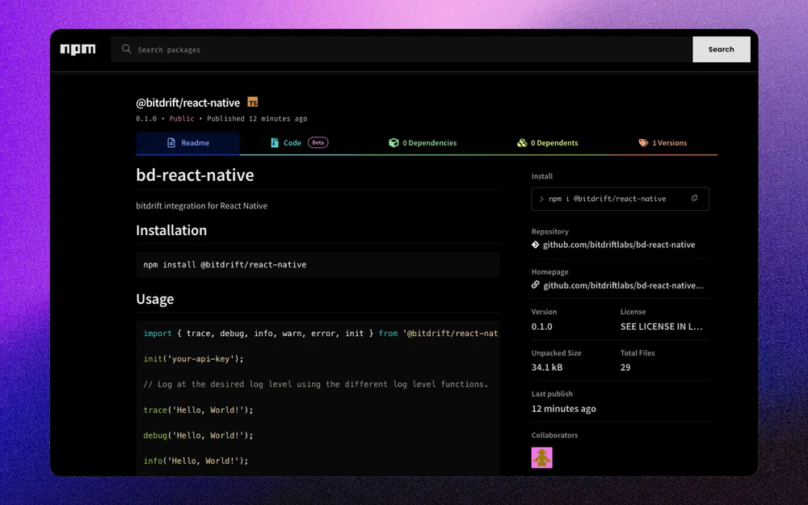Focus the Search packages input field
Viewport: 808px width, 505px height.
point(402,49)
